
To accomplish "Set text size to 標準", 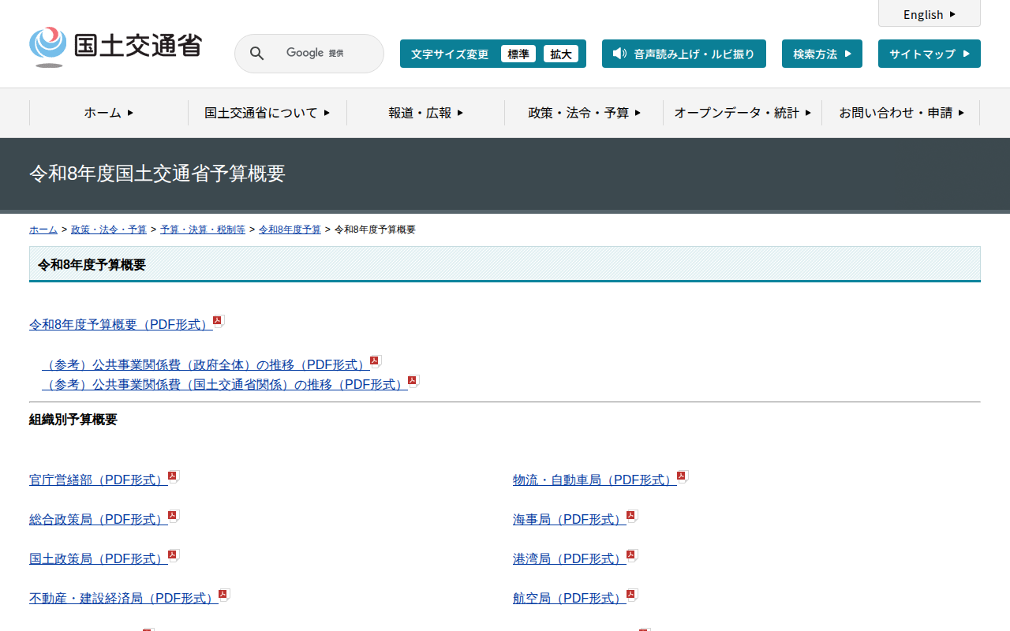I will 518,54.
